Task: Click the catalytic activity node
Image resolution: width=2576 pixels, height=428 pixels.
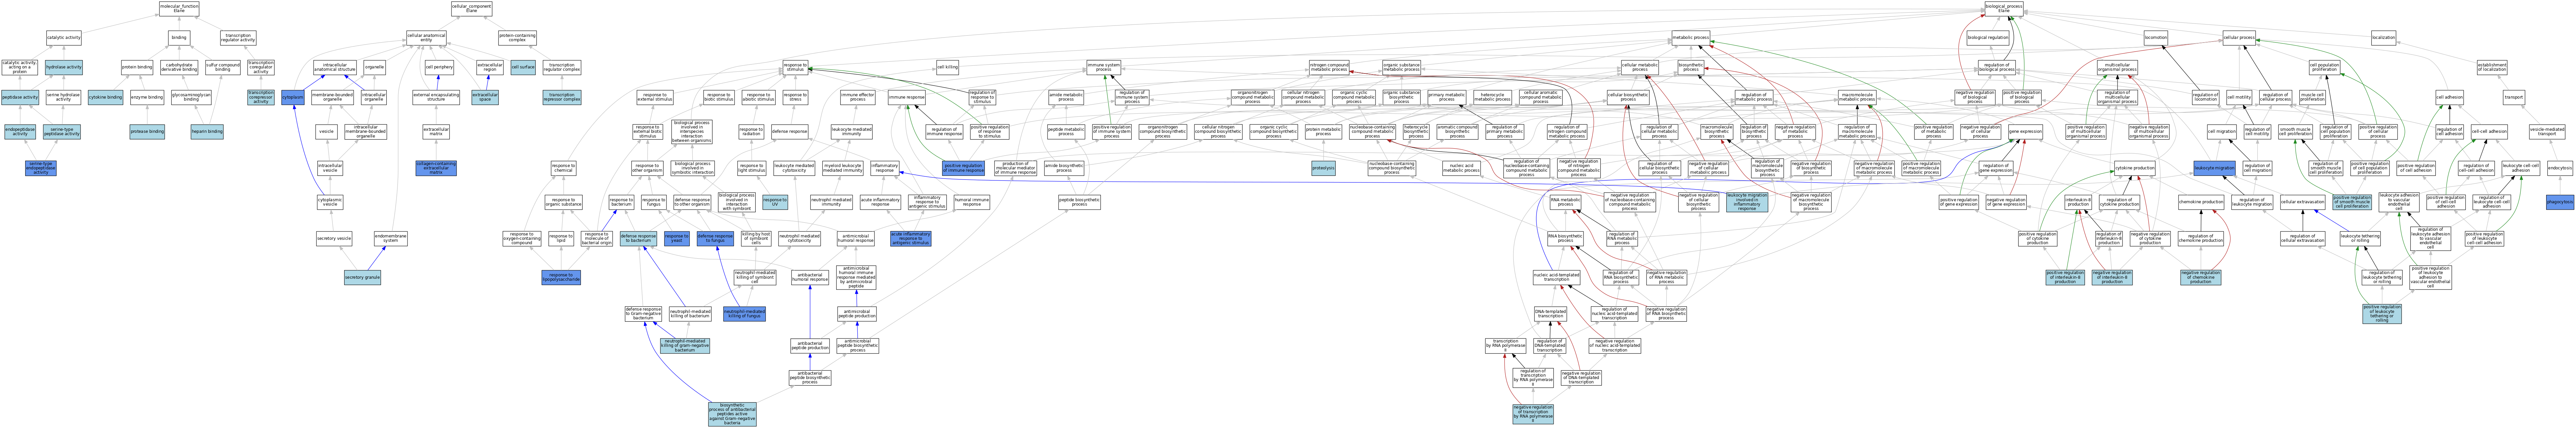Action: (64, 38)
